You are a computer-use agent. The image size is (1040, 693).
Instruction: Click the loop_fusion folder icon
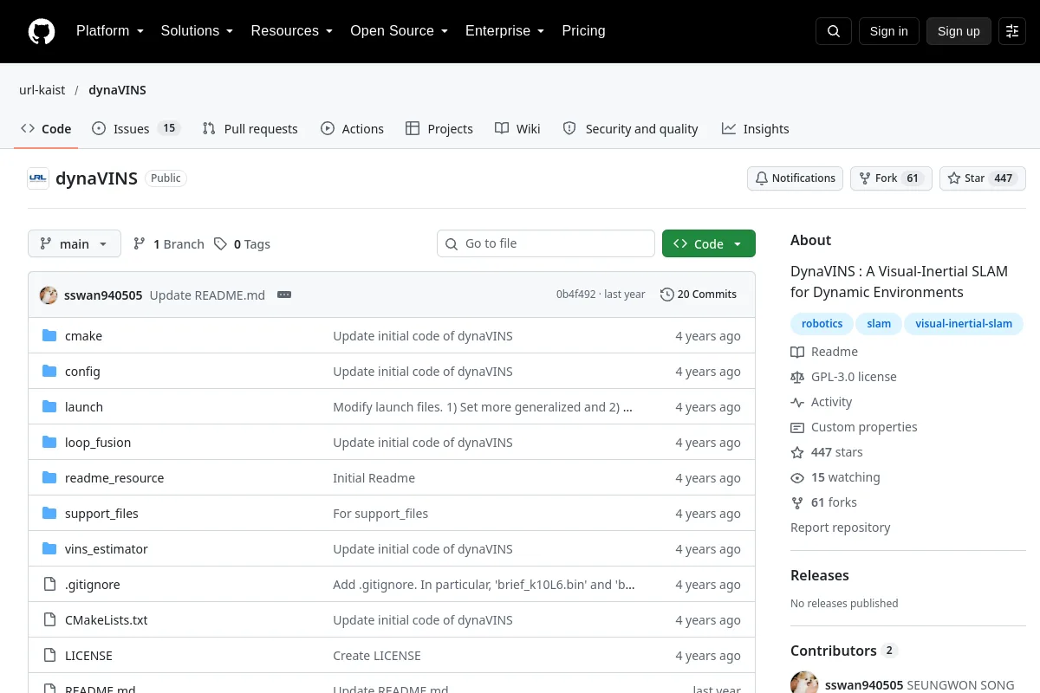click(x=49, y=443)
